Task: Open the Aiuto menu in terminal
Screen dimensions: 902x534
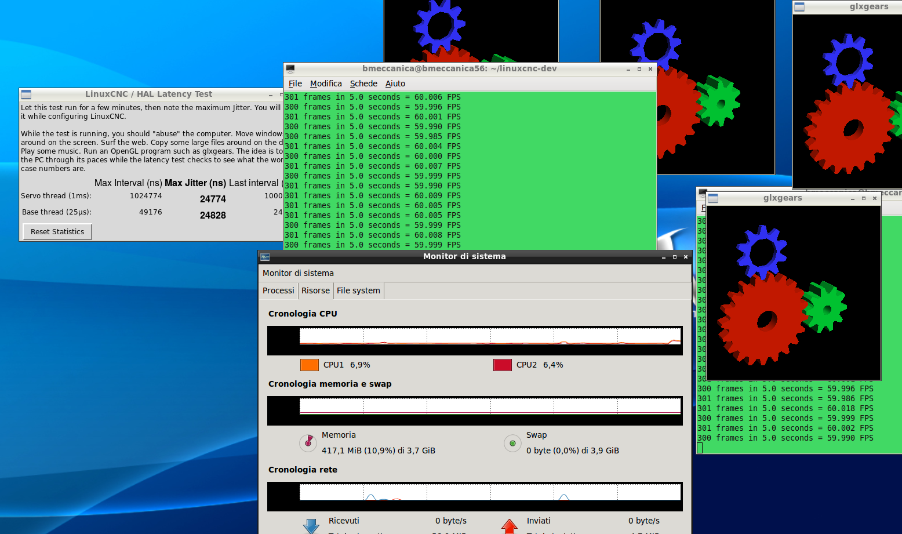Action: point(395,84)
